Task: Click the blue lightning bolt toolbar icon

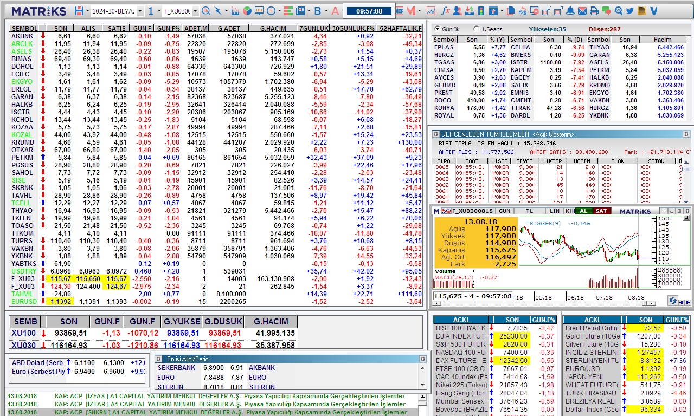Action: (x=218, y=11)
